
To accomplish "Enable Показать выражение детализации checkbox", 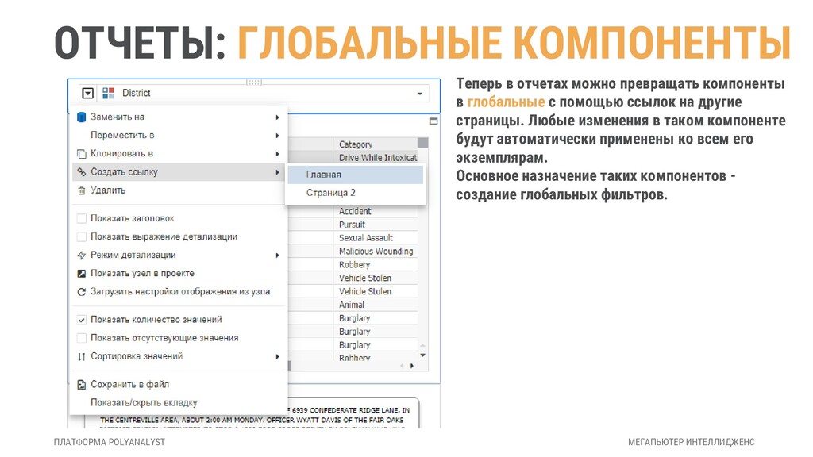I will pos(82,236).
